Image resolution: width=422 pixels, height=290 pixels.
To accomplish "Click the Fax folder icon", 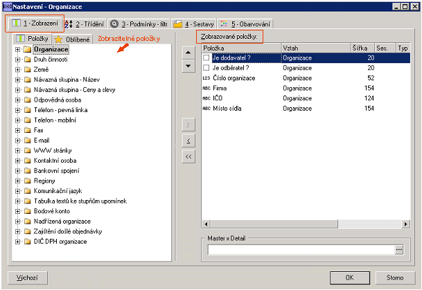I will pos(27,130).
